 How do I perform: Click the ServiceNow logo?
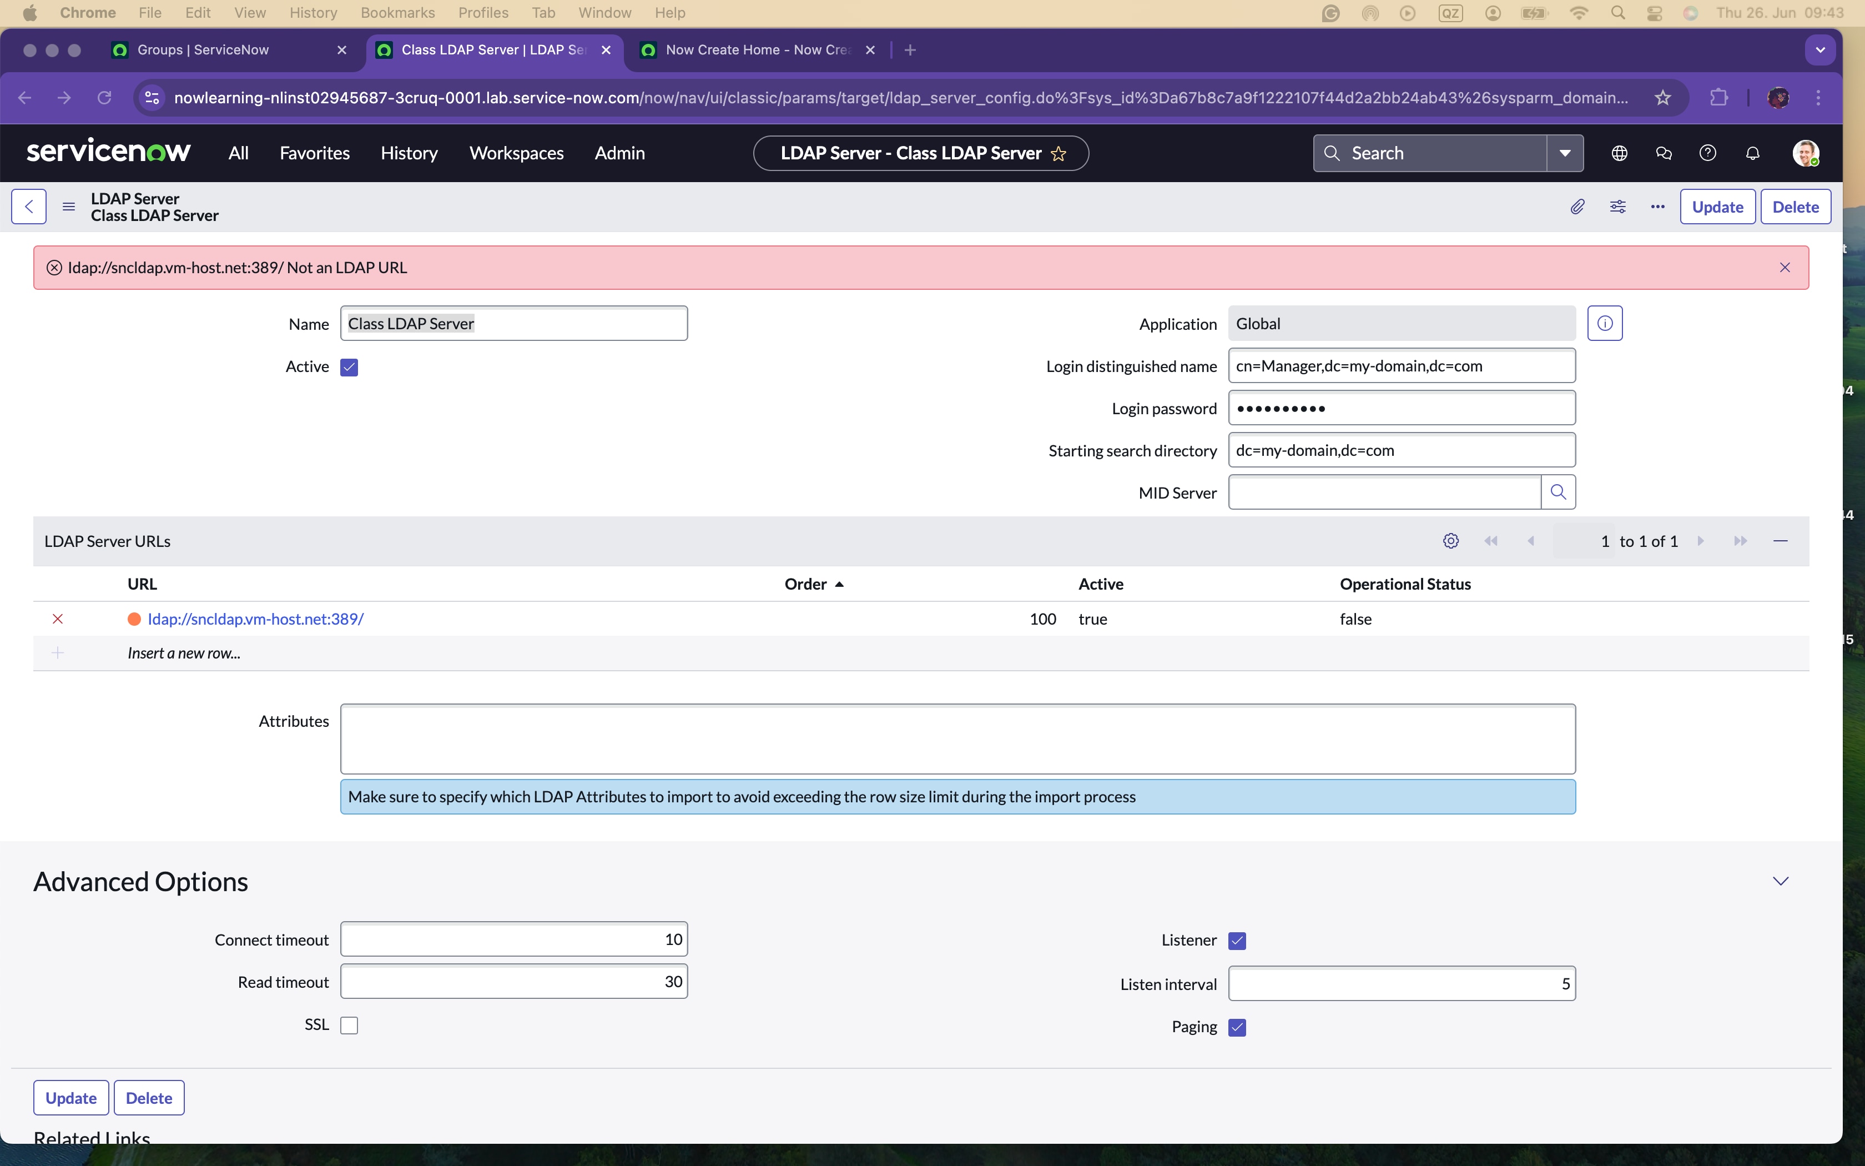pyautogui.click(x=109, y=151)
